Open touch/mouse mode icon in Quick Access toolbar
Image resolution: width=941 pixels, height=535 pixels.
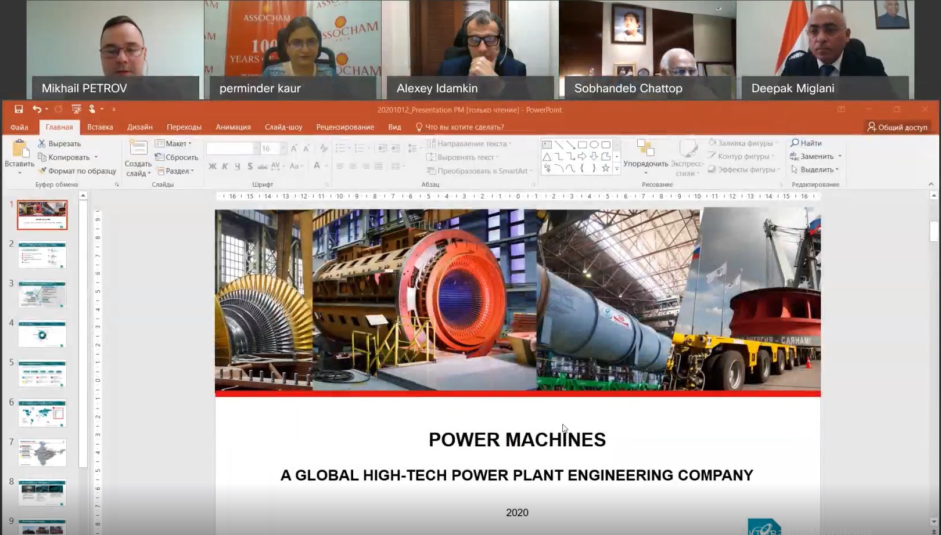[x=92, y=109]
